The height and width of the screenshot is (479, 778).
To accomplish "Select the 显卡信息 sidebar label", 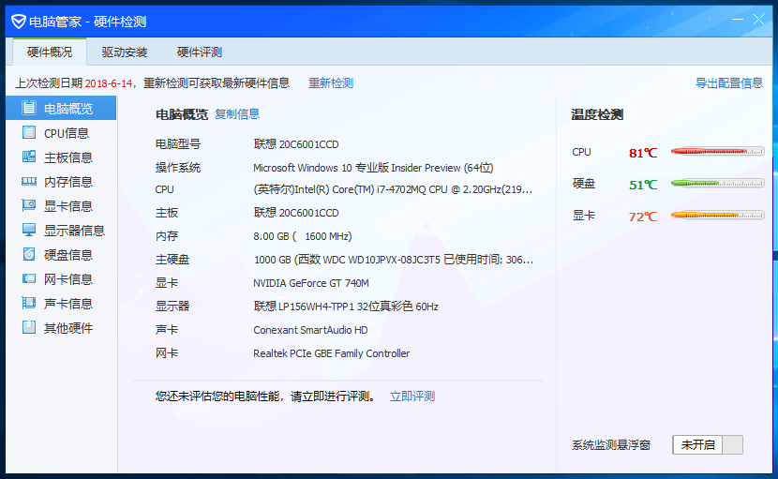I will point(68,206).
